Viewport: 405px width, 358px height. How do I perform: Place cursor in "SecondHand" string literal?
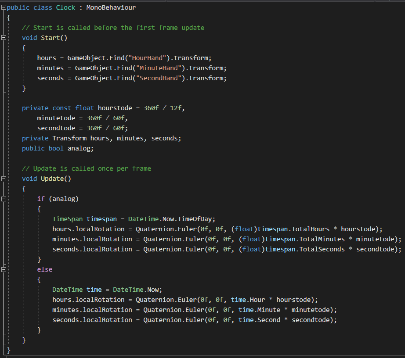pyautogui.click(x=156, y=78)
